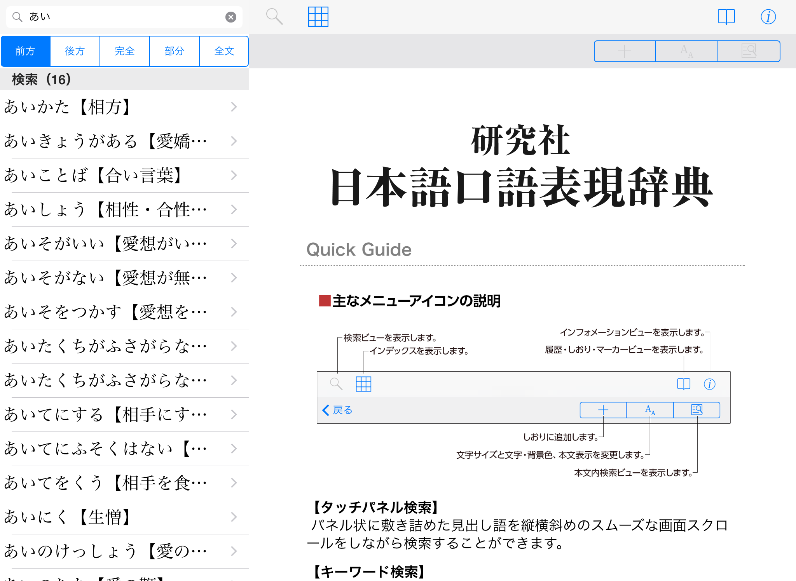This screenshot has height=581, width=796.
Task: Open the あいてにする entry
Action: pos(105,414)
